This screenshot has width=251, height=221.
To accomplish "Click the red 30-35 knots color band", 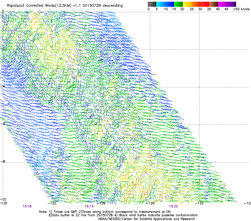I will point(205,4).
